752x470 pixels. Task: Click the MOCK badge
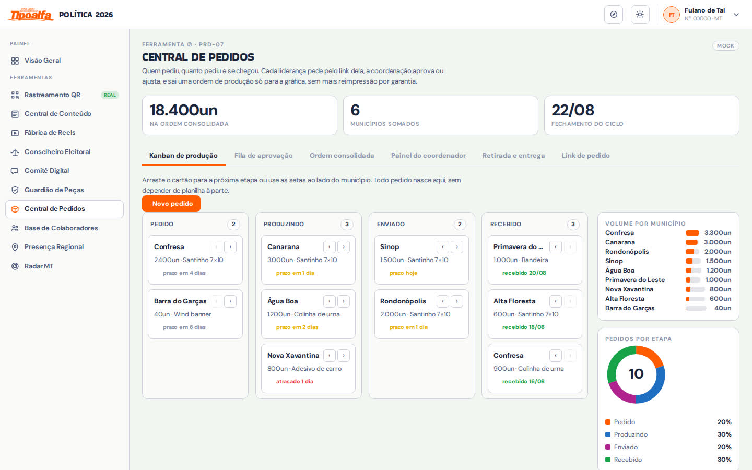pyautogui.click(x=725, y=46)
